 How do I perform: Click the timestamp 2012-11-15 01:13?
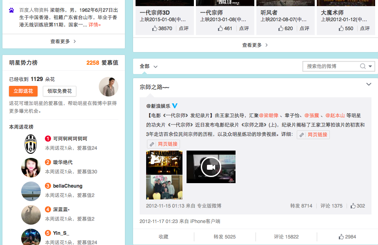165,206
